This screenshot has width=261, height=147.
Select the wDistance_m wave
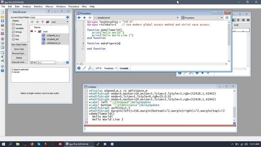click(53, 43)
